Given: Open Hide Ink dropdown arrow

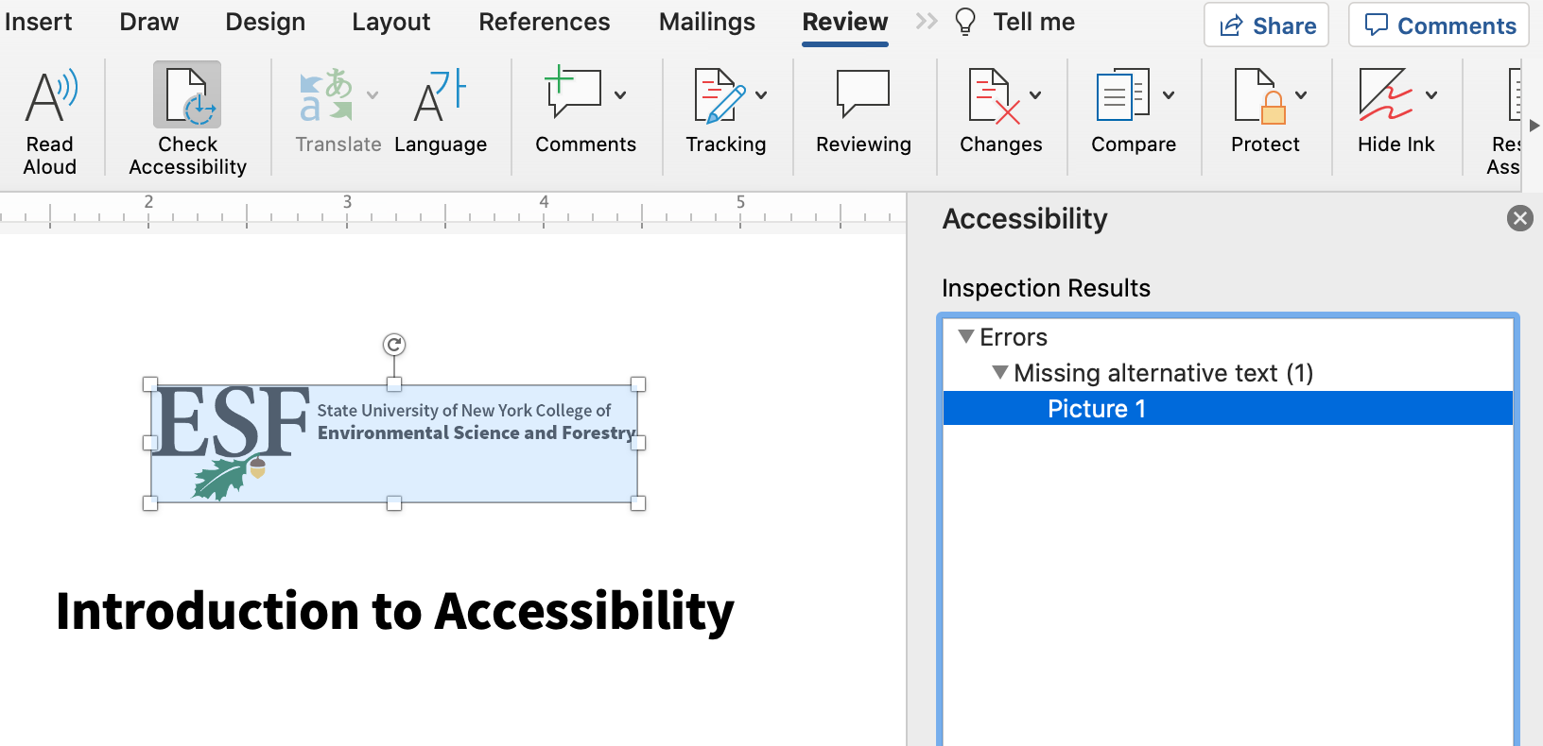Looking at the screenshot, I should [1431, 94].
